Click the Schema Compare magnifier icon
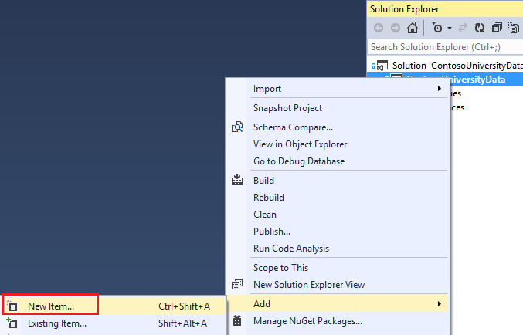523x335 pixels. click(237, 127)
